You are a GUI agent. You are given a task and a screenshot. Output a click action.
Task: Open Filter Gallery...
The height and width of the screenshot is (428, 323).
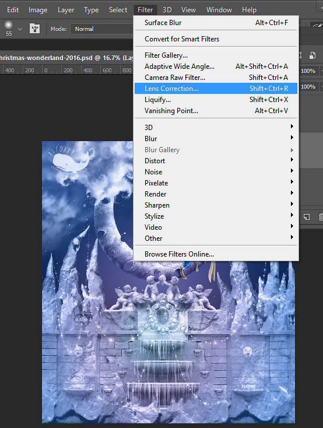point(216,55)
